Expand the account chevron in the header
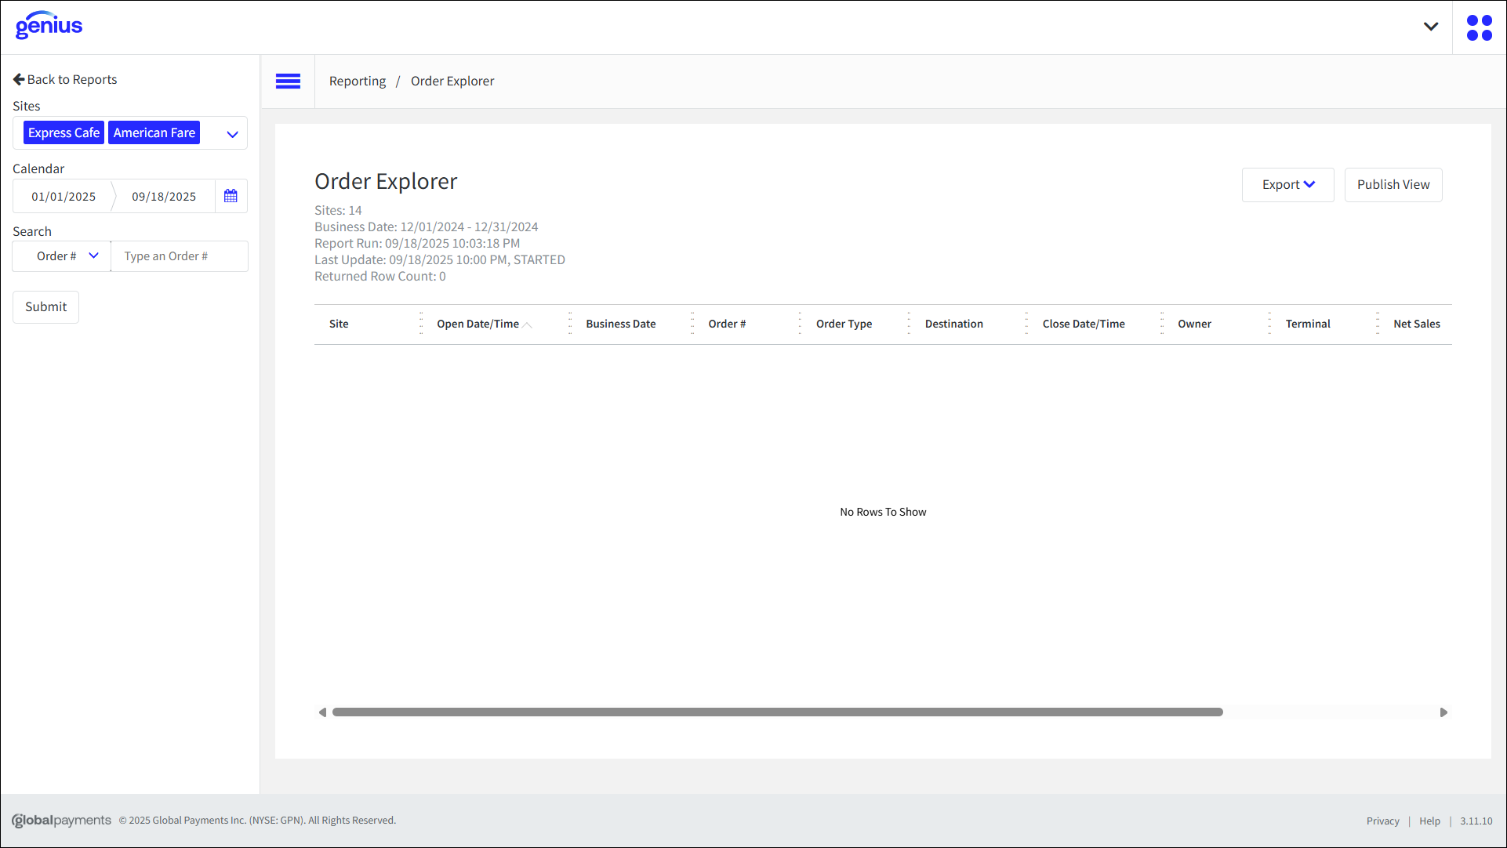This screenshot has width=1507, height=848. [x=1430, y=27]
